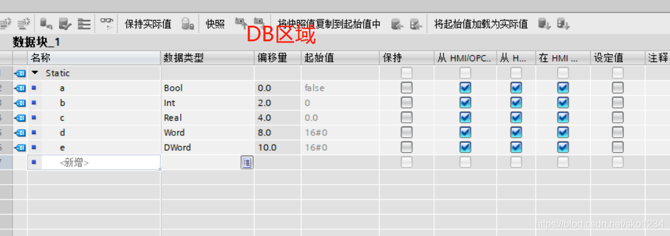The height and width of the screenshot is (236, 670).
Task: Select the Bool data type cell
Action: (208, 88)
